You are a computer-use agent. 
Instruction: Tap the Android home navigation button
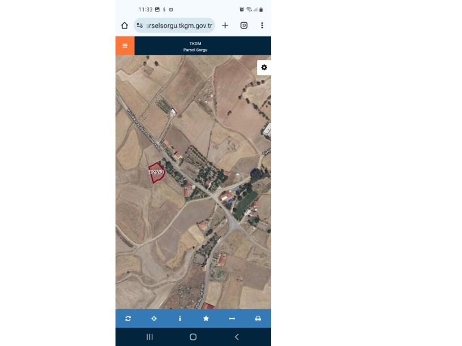(193, 337)
